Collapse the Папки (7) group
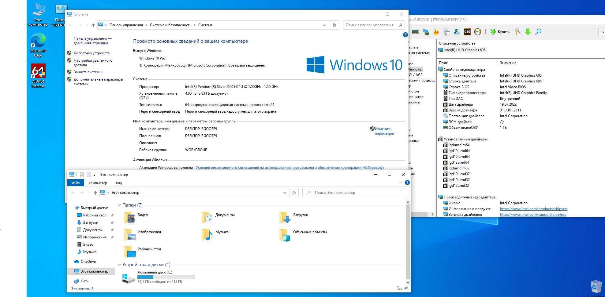 (119, 205)
